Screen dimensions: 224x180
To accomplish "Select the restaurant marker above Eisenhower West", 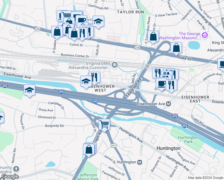I will click(x=95, y=78).
